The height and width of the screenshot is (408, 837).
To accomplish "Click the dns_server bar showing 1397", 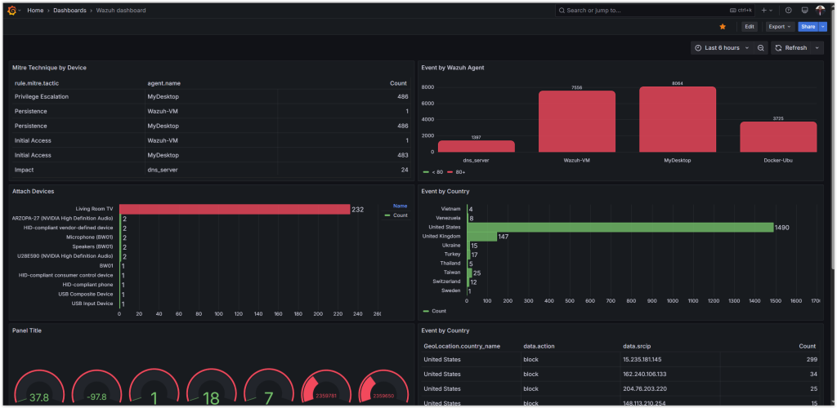I will (477, 146).
